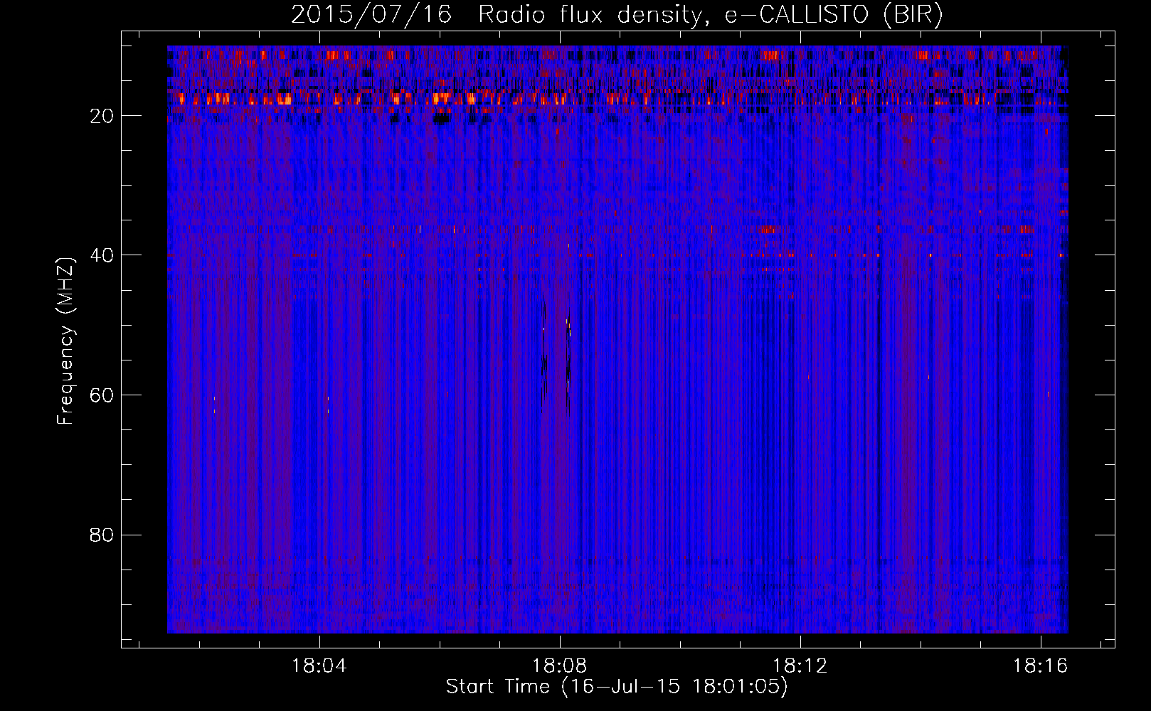The height and width of the screenshot is (711, 1151).
Task: Click the plot title '2015/07/16 Radio flux density, e-CALLISTO (BIR)'
Action: [x=617, y=15]
